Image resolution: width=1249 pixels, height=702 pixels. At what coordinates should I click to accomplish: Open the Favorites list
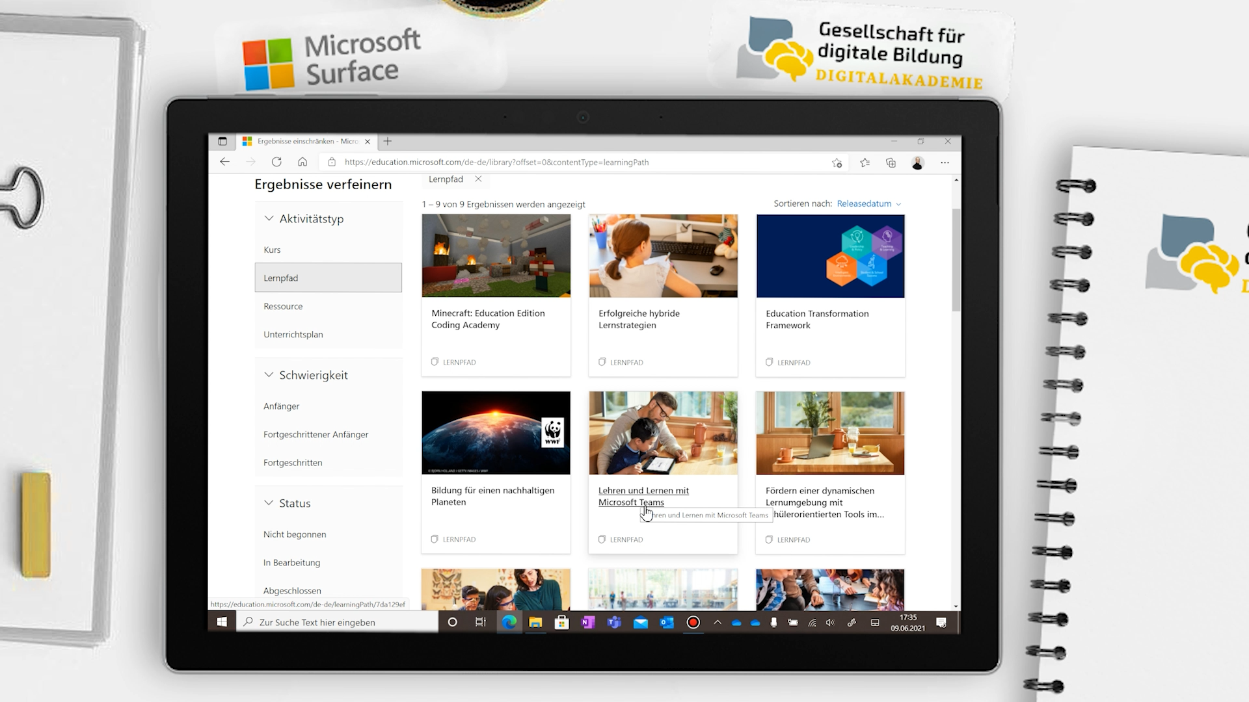pos(865,162)
